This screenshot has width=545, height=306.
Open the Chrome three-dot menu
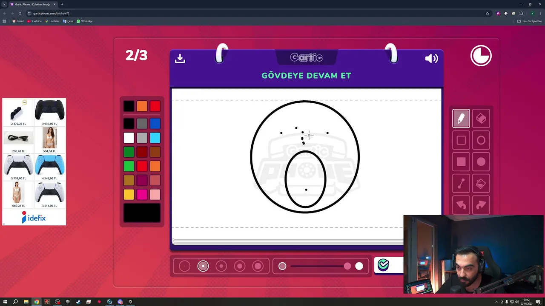click(x=540, y=13)
